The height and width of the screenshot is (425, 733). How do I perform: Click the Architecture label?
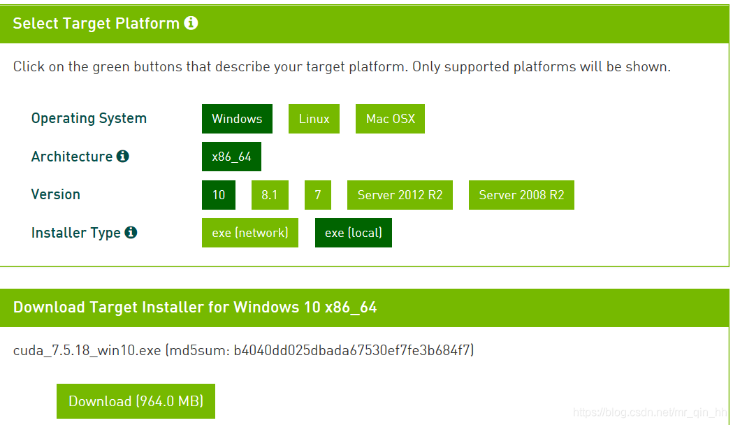click(x=72, y=156)
